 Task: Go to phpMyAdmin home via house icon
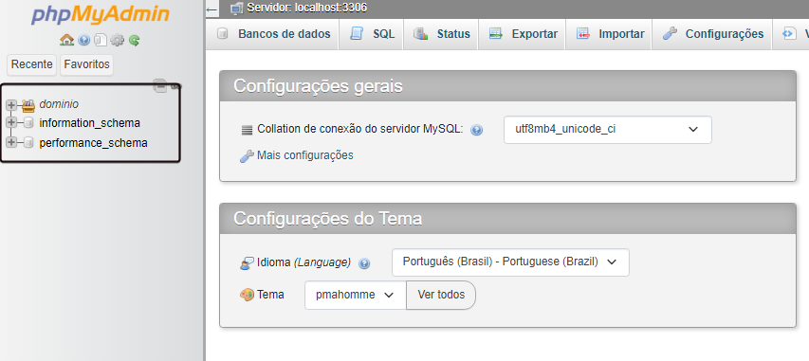click(67, 40)
